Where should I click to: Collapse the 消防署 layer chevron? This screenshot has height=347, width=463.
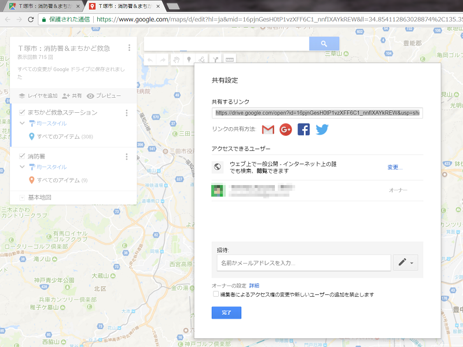tap(22, 167)
